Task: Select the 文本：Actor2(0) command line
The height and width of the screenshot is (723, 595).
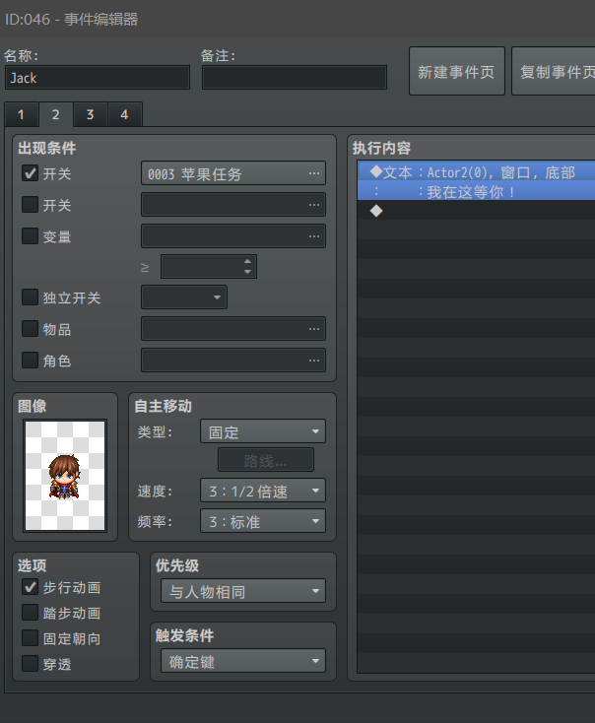Action: (x=476, y=171)
